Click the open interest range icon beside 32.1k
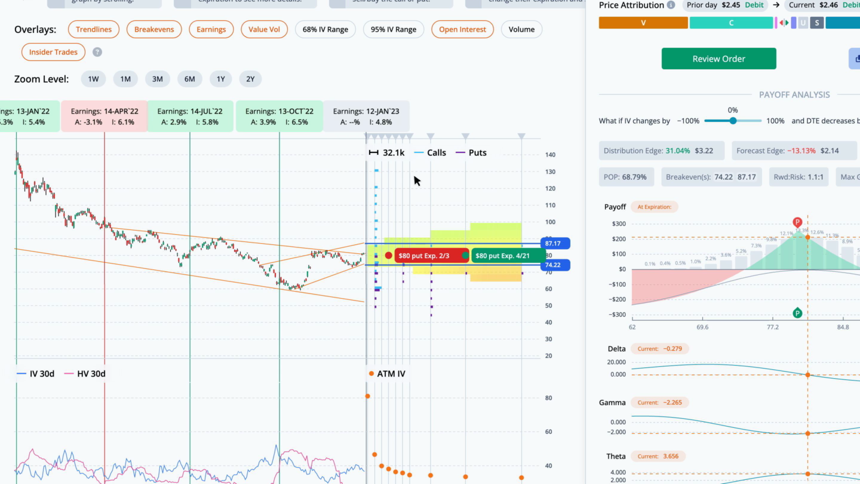This screenshot has height=484, width=860. [x=373, y=153]
